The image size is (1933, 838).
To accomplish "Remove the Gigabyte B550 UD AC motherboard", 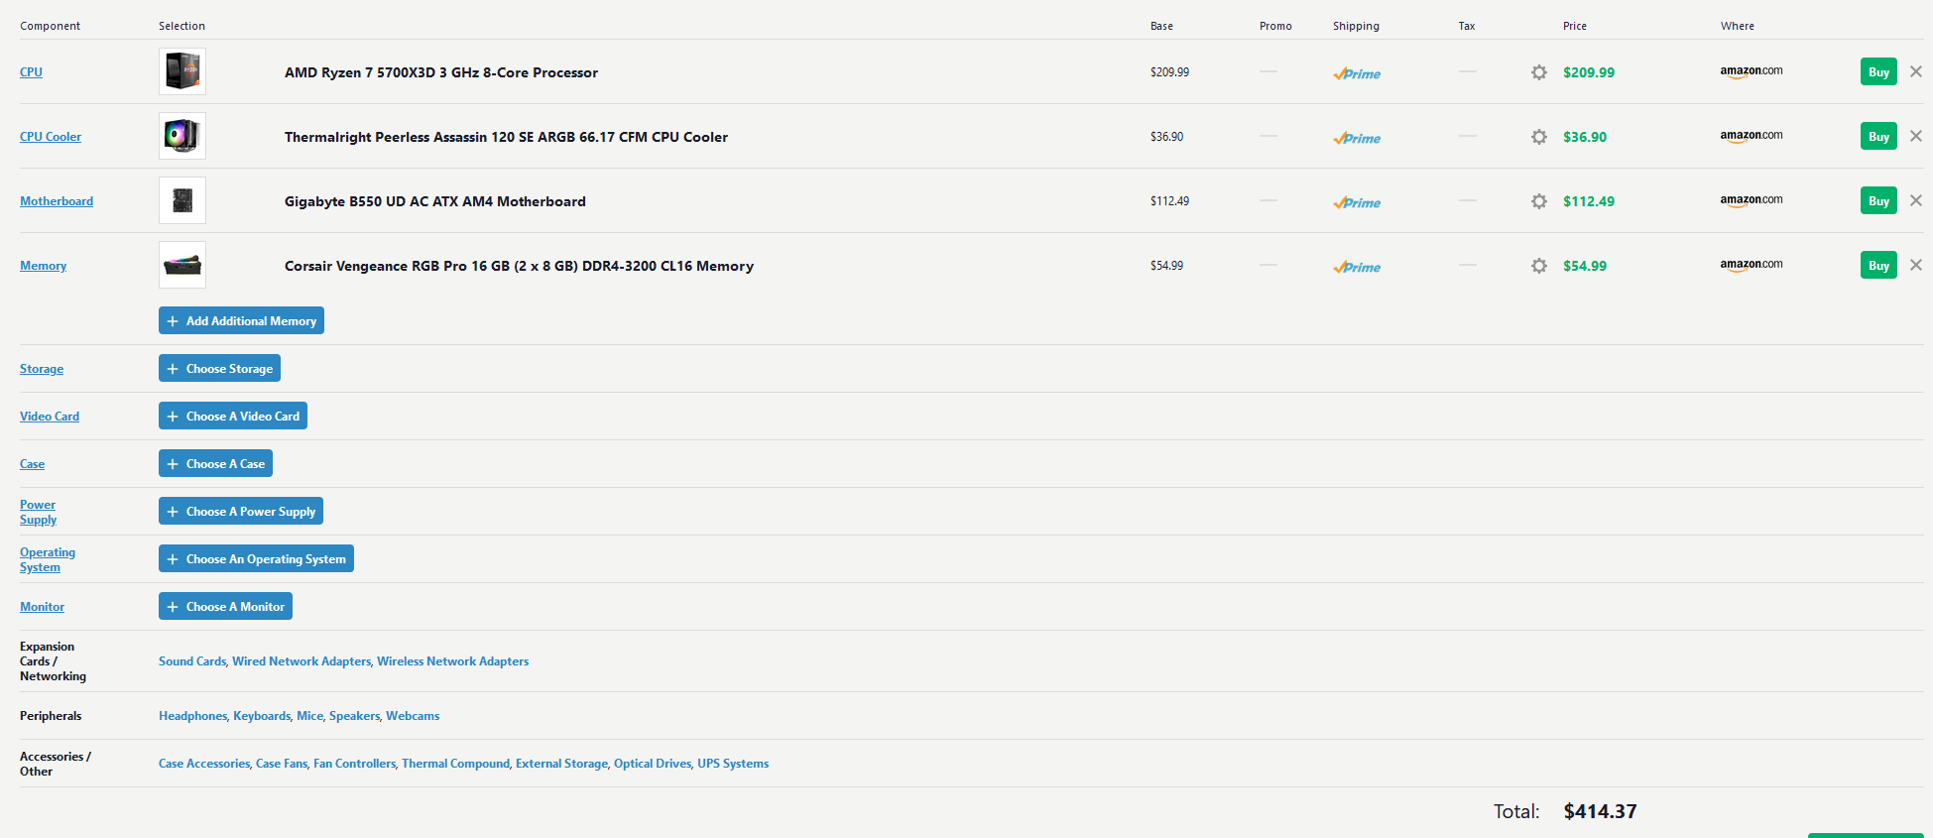I will [x=1916, y=200].
